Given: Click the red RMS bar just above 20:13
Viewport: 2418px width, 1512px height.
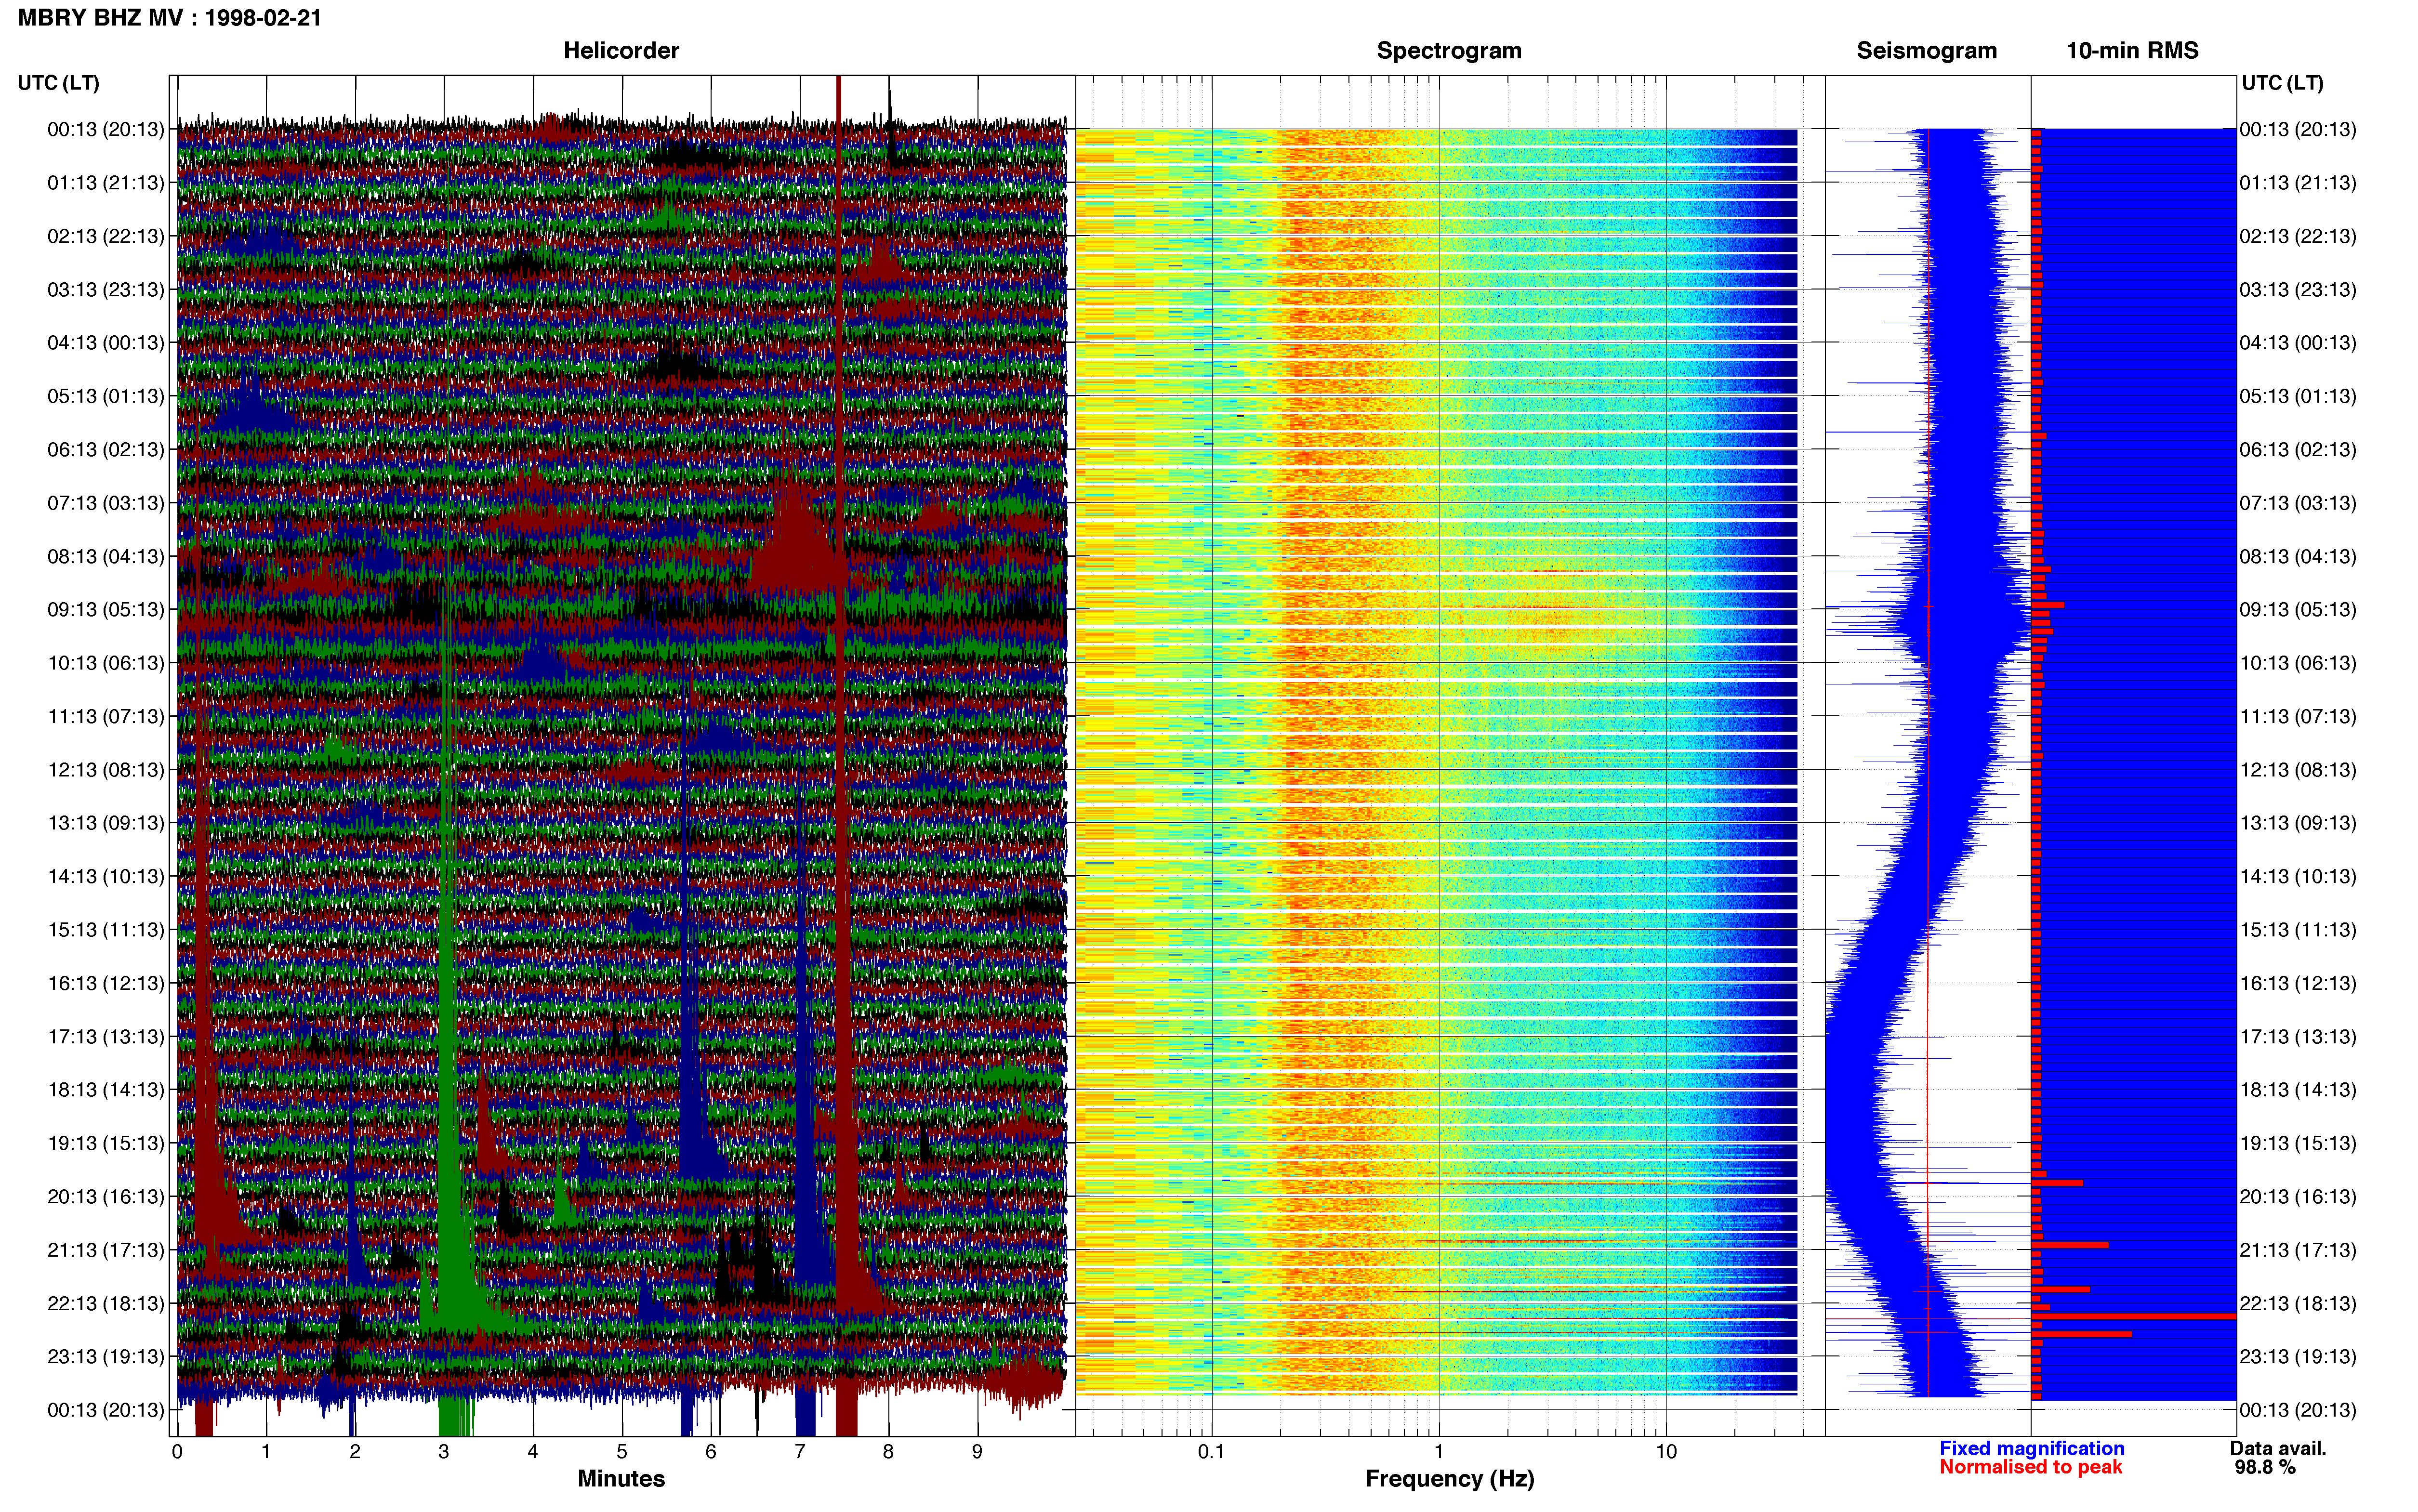Looking at the screenshot, I should pyautogui.click(x=2057, y=1183).
